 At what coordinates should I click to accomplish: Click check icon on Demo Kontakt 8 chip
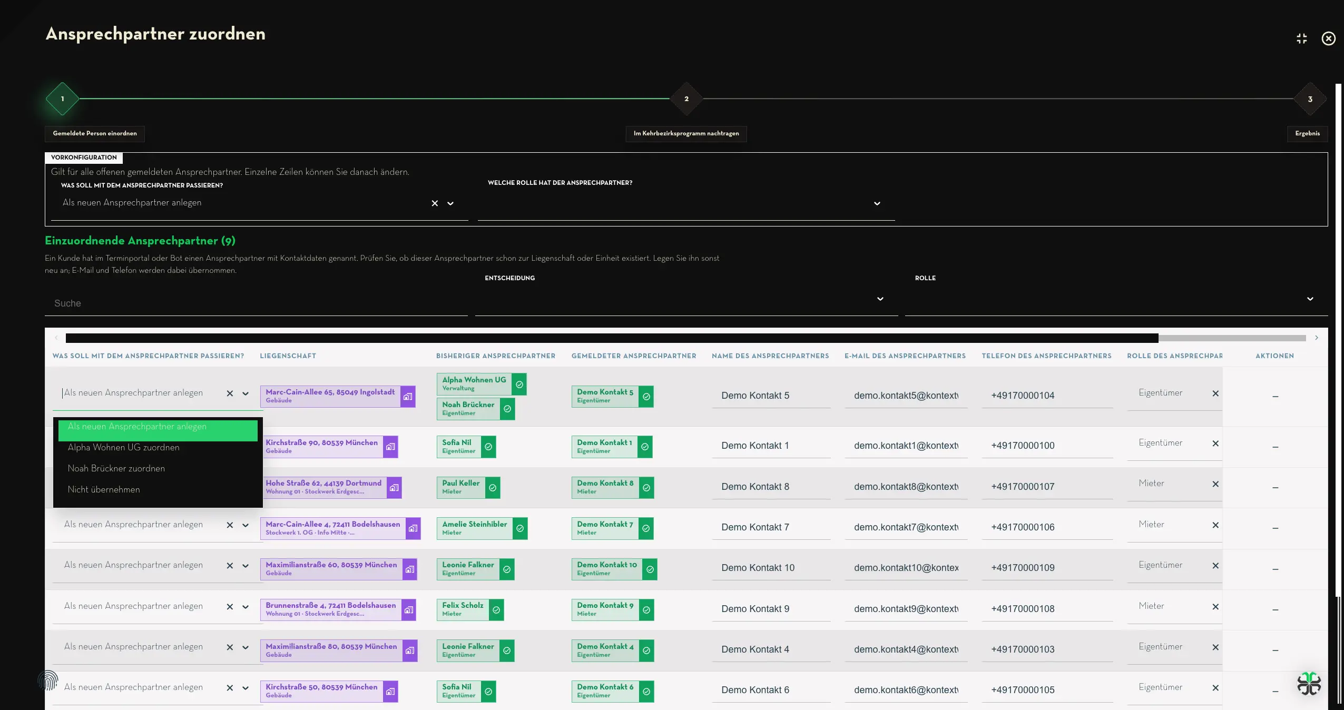(x=646, y=488)
